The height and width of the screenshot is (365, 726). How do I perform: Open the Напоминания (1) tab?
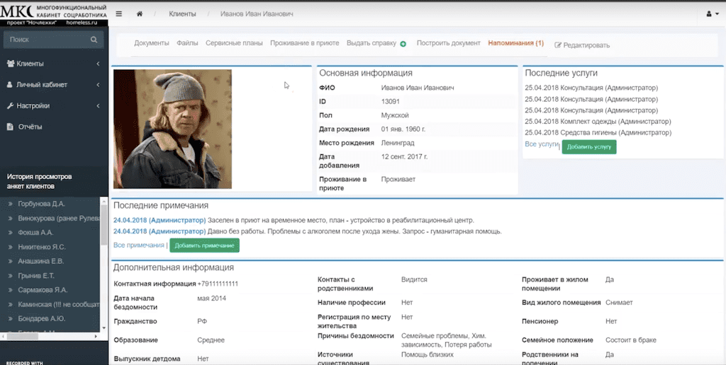coord(515,43)
